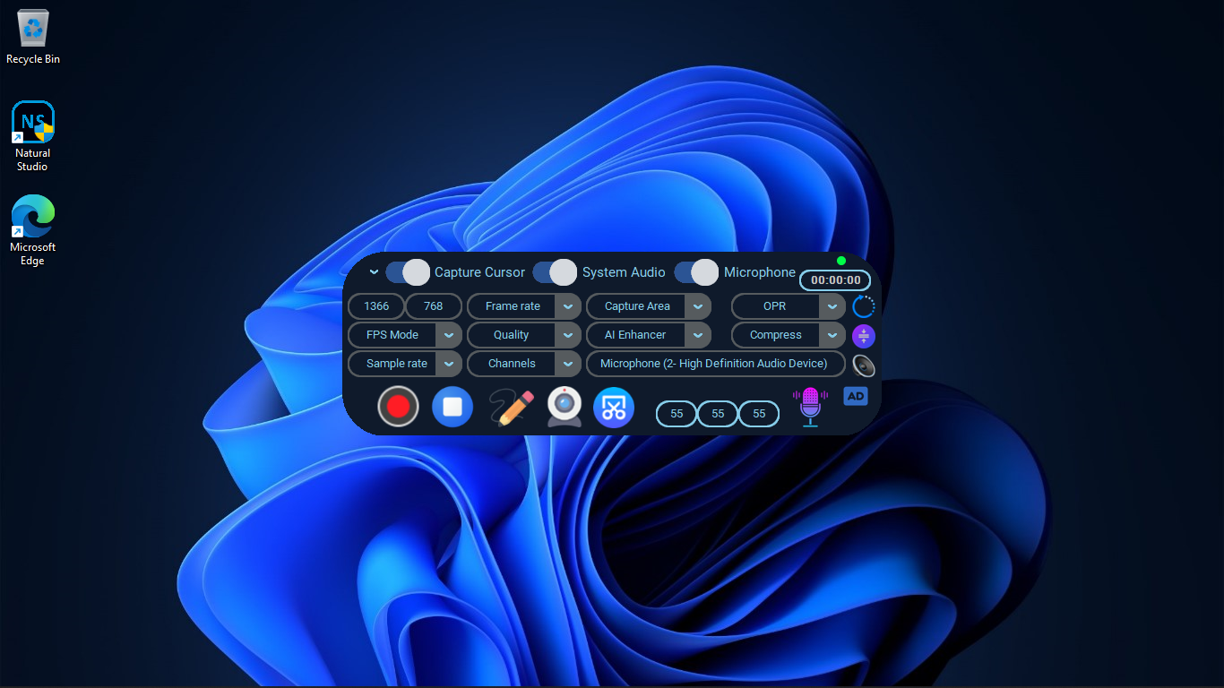Expand the Capture Area dropdown
Screen dimensions: 1224x688
tap(697, 306)
